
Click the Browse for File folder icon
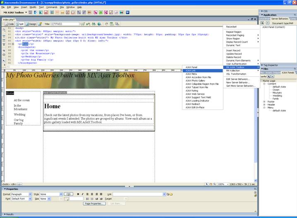coord(171,194)
